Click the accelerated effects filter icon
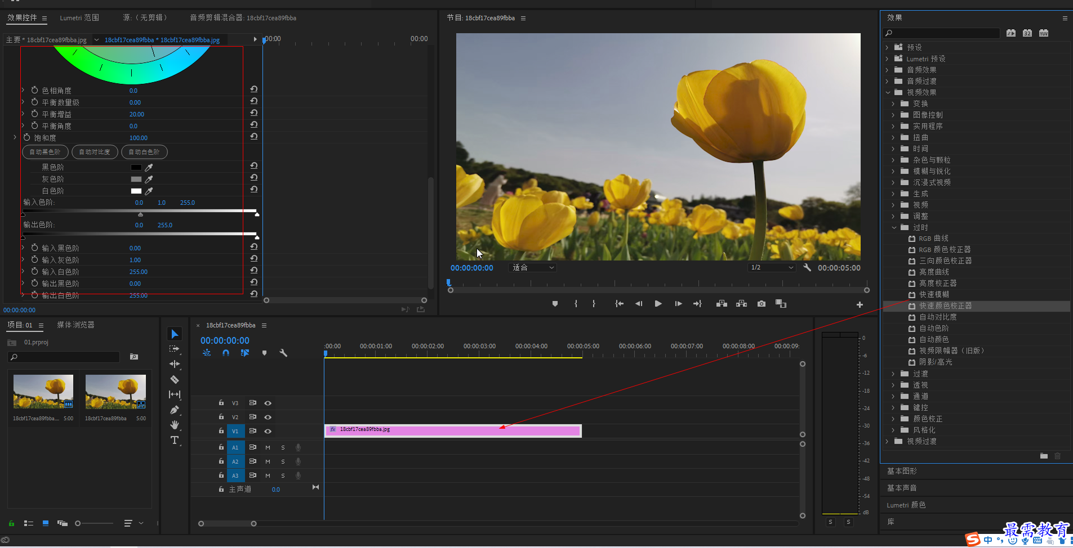1073x548 pixels. click(1011, 33)
